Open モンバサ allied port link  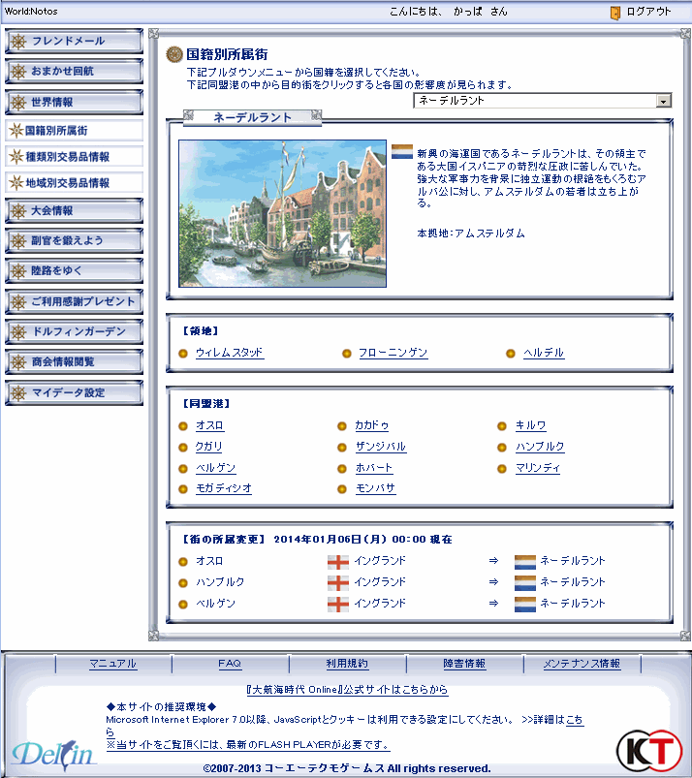pyautogui.click(x=376, y=488)
